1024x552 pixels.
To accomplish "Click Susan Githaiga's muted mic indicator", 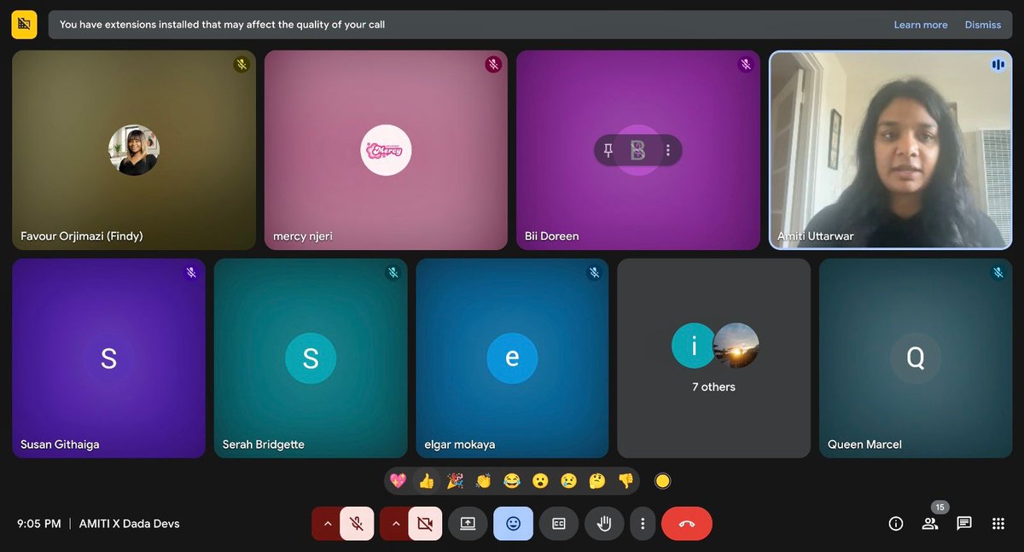I will [191, 273].
